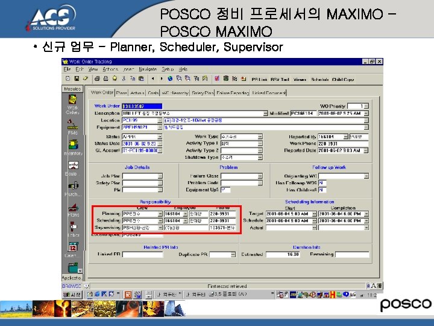The image size is (434, 326).
Task: Click the WO Priority stepper
Action: click(366, 106)
